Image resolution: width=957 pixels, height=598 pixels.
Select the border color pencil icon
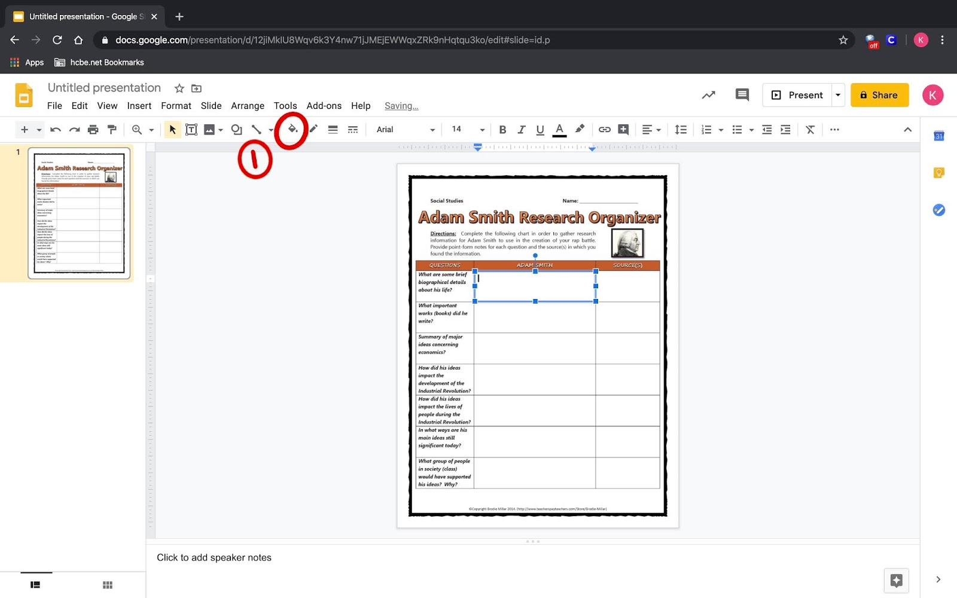tap(313, 129)
